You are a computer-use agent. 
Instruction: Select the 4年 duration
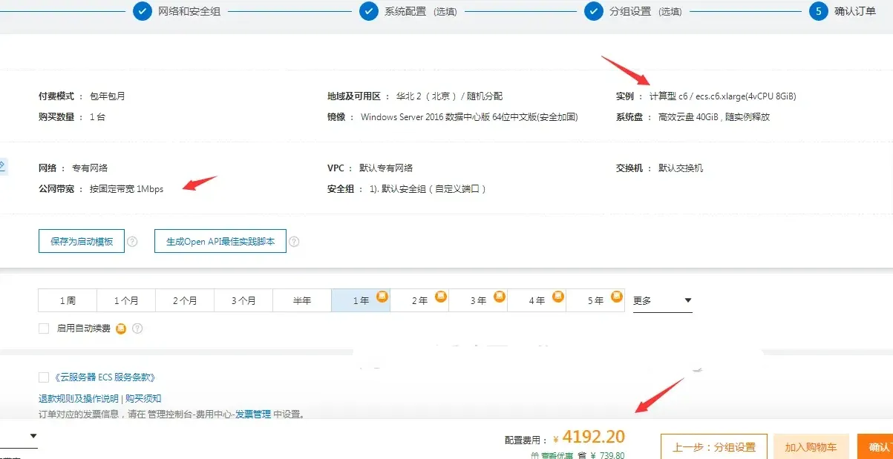click(537, 300)
